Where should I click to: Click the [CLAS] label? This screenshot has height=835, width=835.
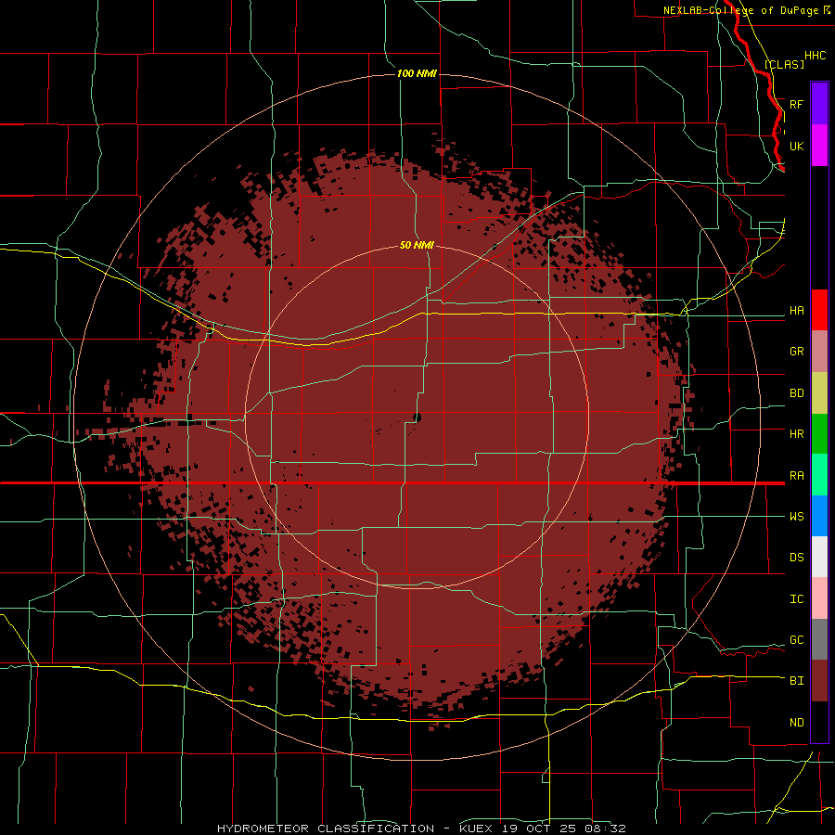(x=784, y=64)
